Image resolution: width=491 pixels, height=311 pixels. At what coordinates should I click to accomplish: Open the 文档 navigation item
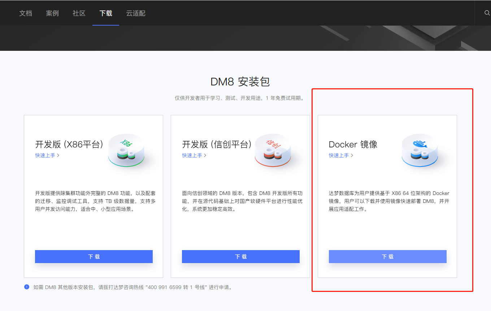[25, 13]
